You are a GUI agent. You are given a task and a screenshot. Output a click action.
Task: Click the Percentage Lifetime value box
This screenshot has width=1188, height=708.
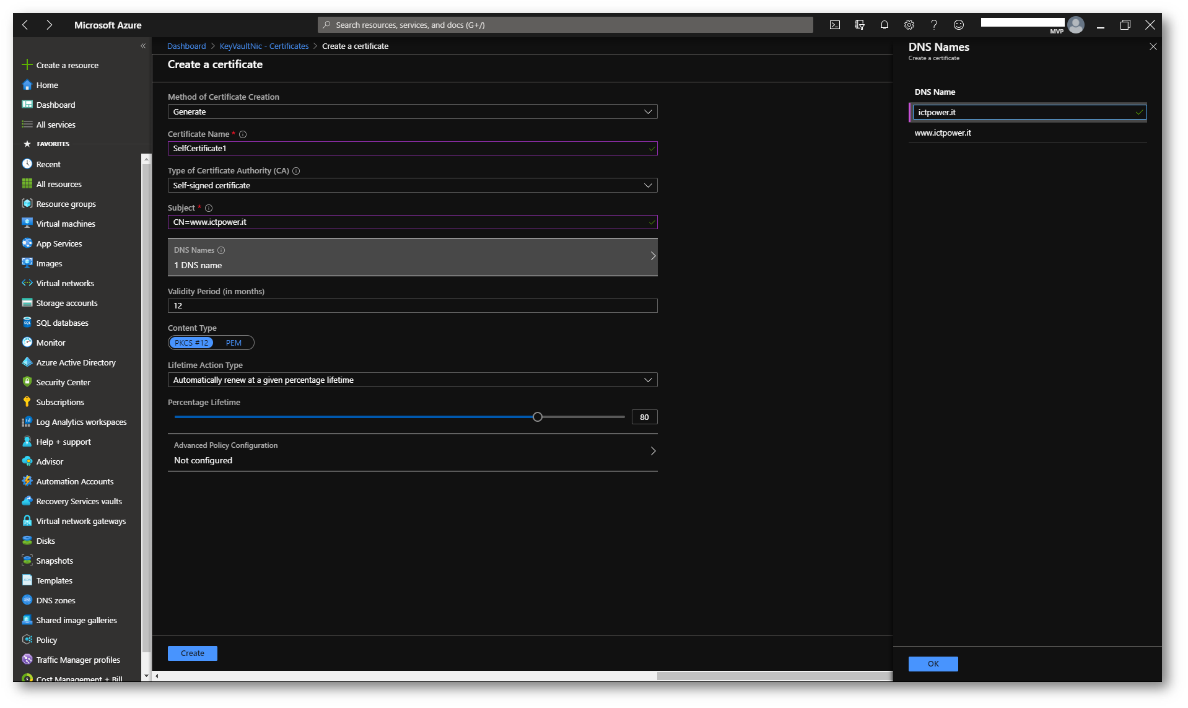point(644,417)
